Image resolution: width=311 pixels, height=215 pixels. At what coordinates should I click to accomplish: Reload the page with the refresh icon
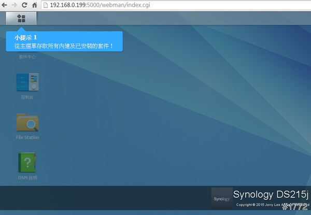click(x=24, y=5)
